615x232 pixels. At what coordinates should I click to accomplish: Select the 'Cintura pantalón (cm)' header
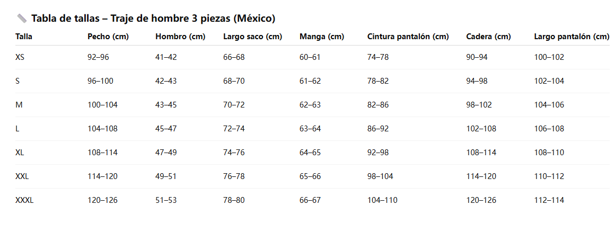click(408, 37)
